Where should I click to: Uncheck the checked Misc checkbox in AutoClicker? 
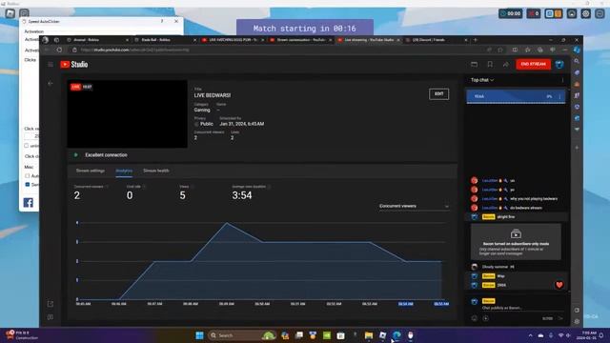[28, 184]
